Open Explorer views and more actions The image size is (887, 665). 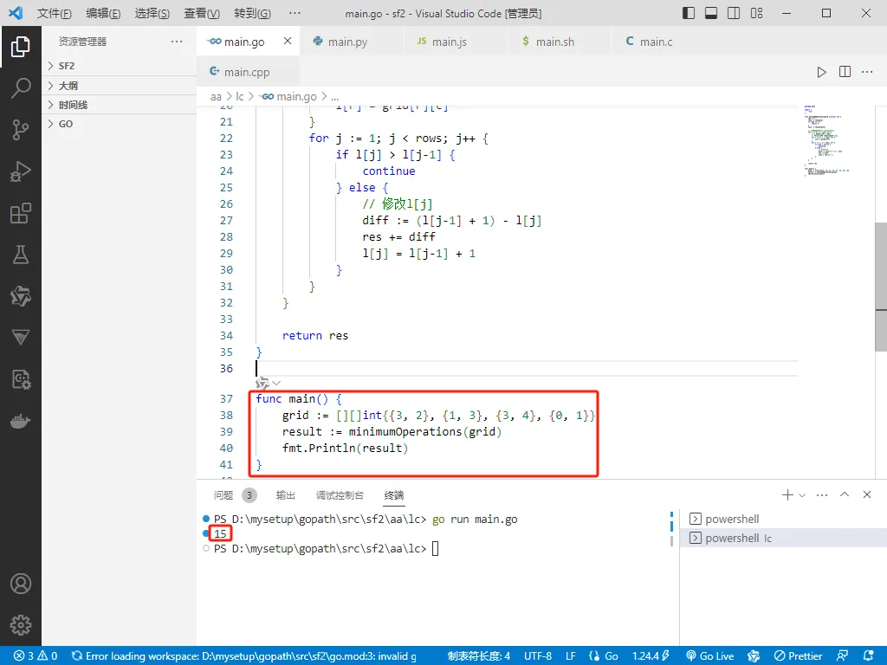177,42
